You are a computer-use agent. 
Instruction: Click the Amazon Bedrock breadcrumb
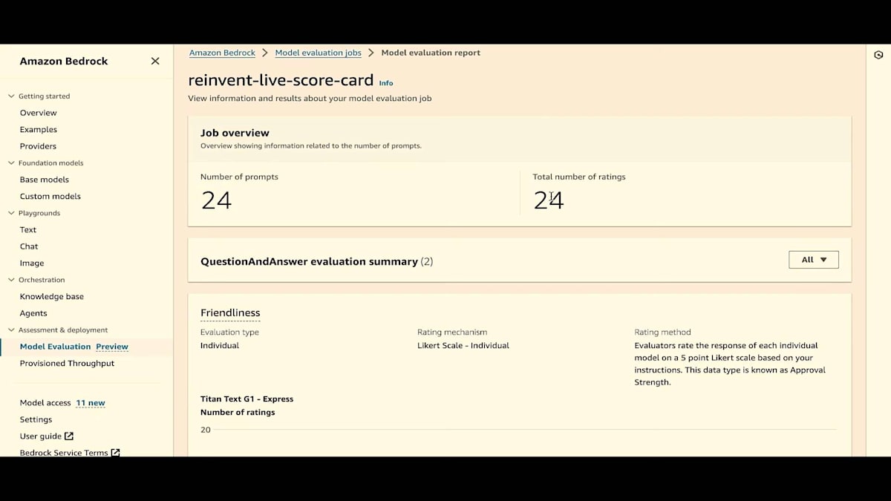point(222,53)
